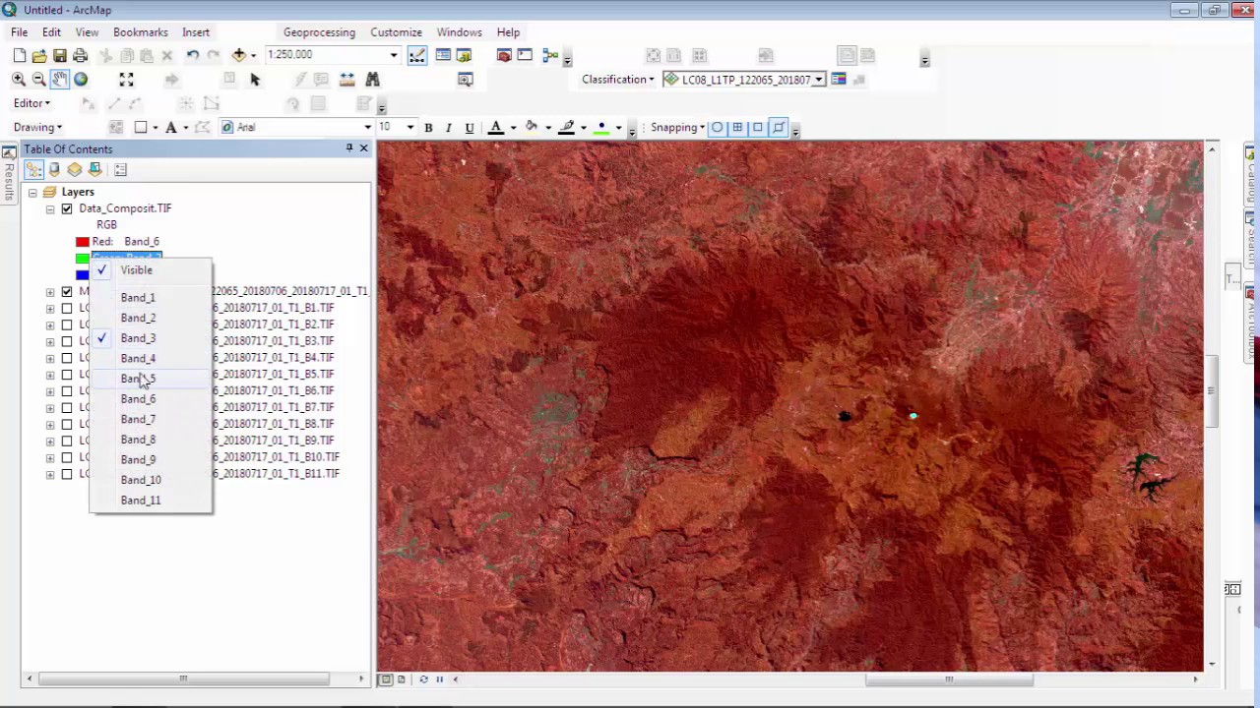Switch TOC to List By Visibility
Viewport: 1260px width, 708px height.
pos(75,170)
